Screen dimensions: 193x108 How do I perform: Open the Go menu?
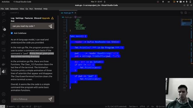tap(27, 9)
